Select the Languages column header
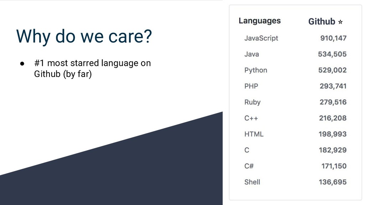 (x=259, y=21)
